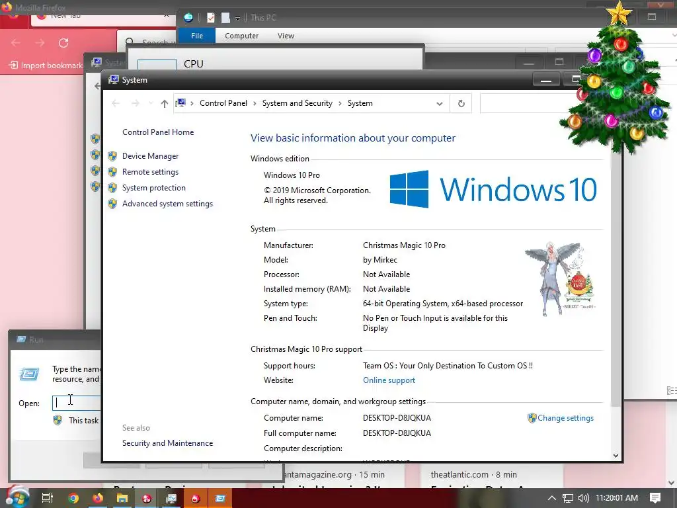Click System window title bar icon
Viewport: 677px width, 508px height.
pos(114,80)
